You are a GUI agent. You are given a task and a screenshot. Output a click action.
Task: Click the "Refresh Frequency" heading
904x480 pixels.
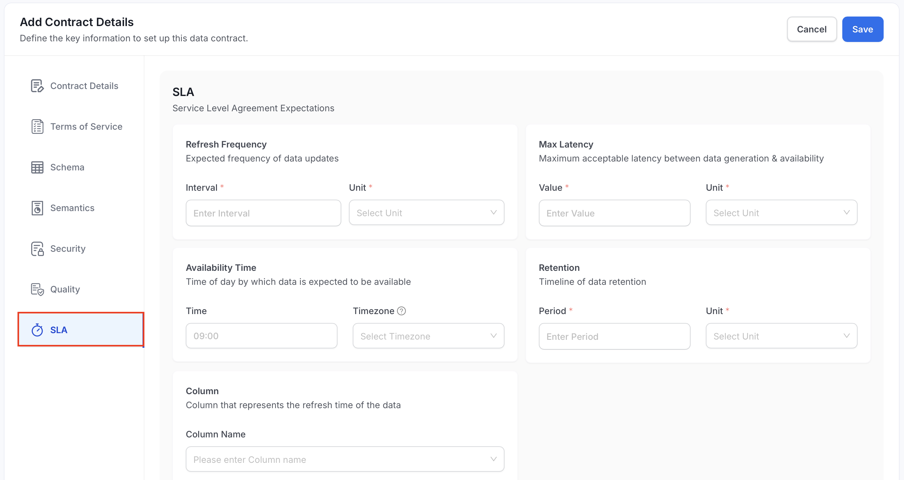226,144
